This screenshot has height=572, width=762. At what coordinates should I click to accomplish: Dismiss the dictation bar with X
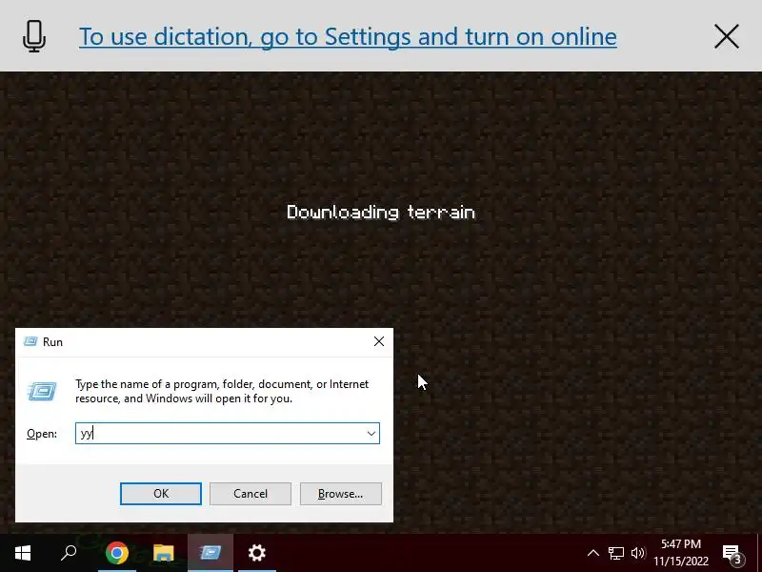click(x=727, y=36)
